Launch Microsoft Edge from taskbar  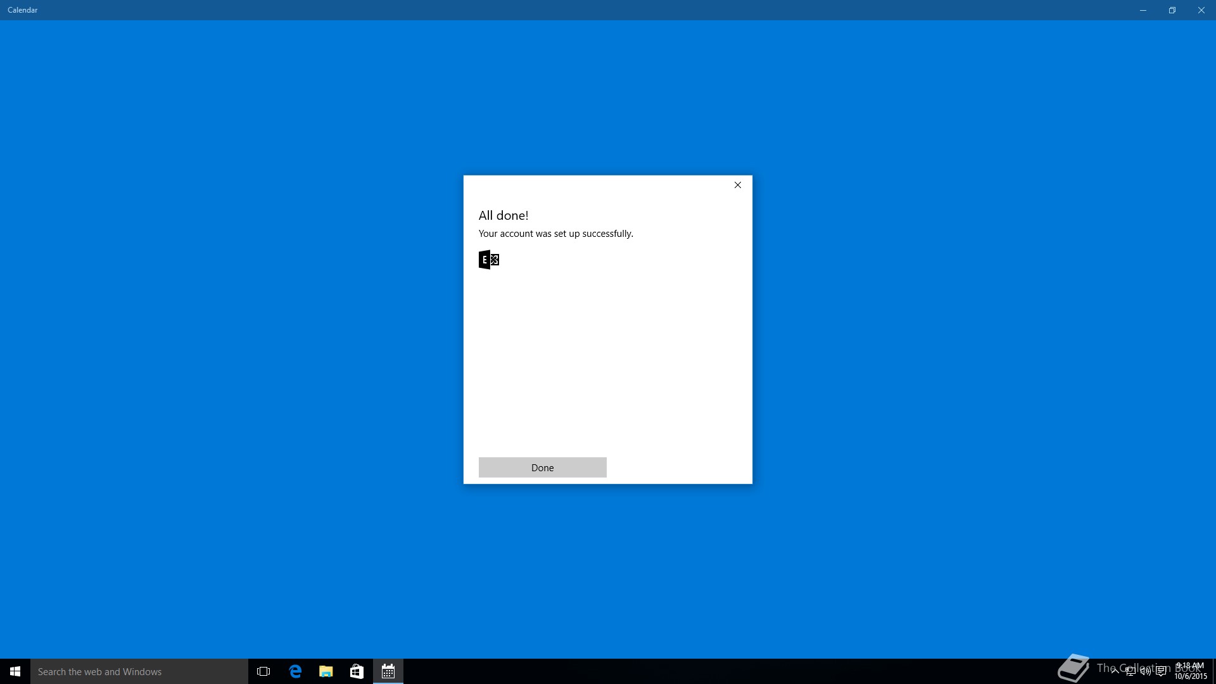(295, 671)
